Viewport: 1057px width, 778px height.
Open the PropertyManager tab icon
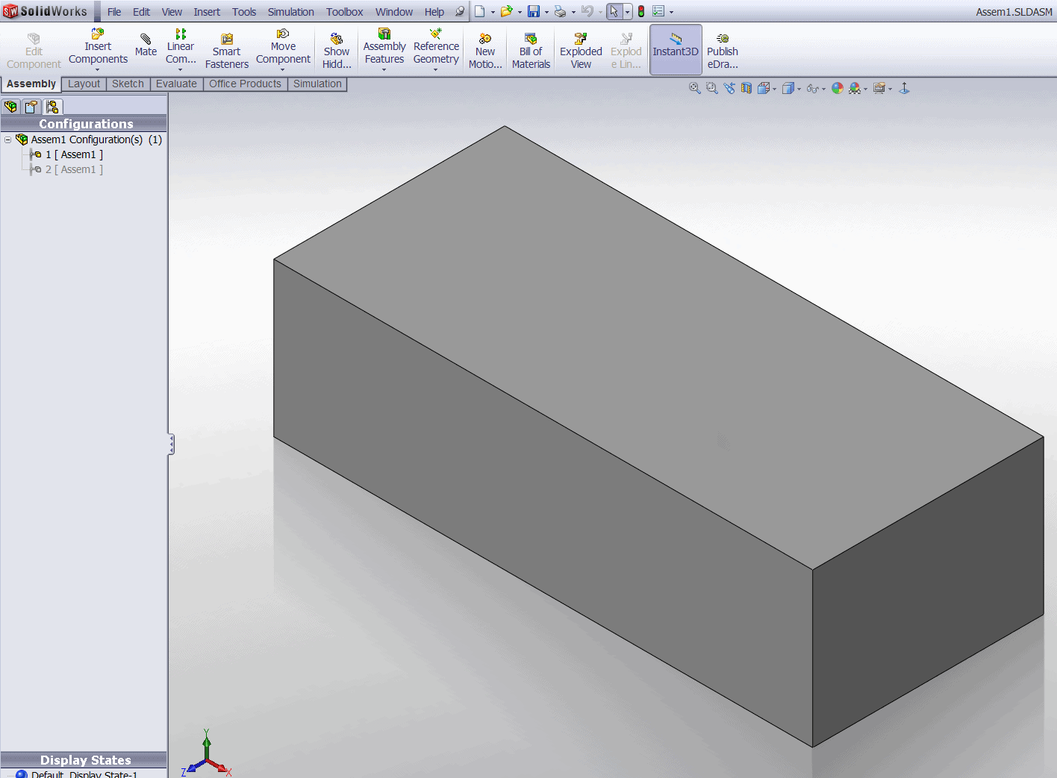(31, 107)
